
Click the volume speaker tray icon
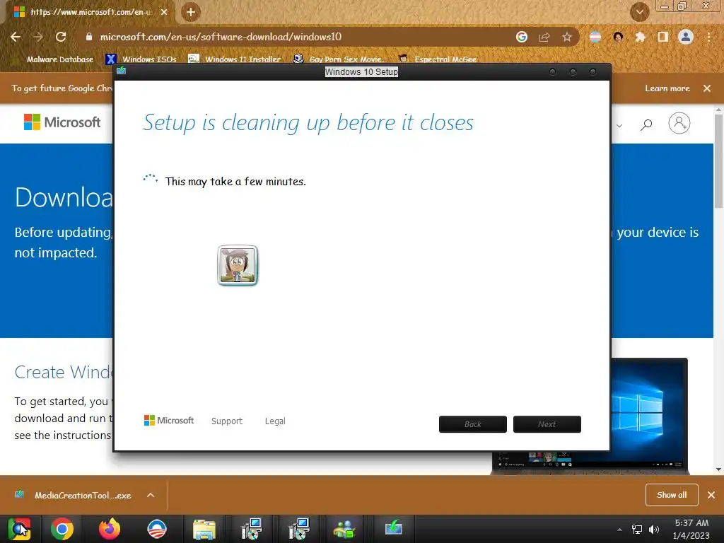654,530
